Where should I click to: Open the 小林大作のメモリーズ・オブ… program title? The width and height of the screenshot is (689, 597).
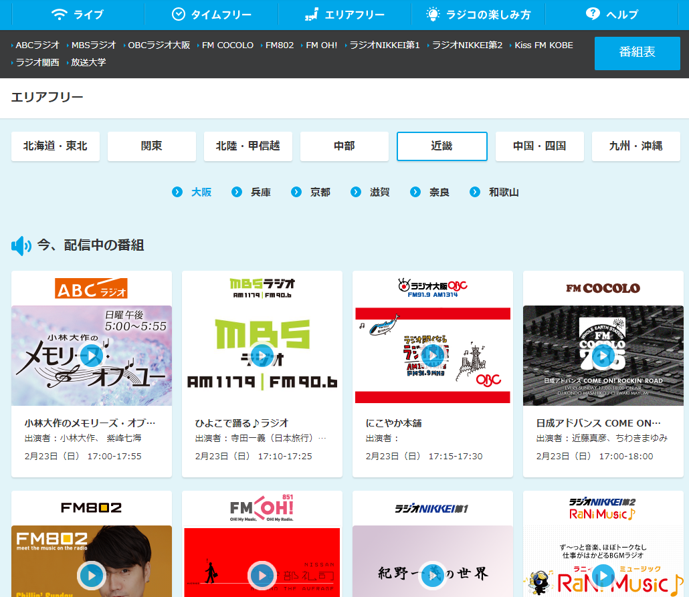[x=90, y=423]
